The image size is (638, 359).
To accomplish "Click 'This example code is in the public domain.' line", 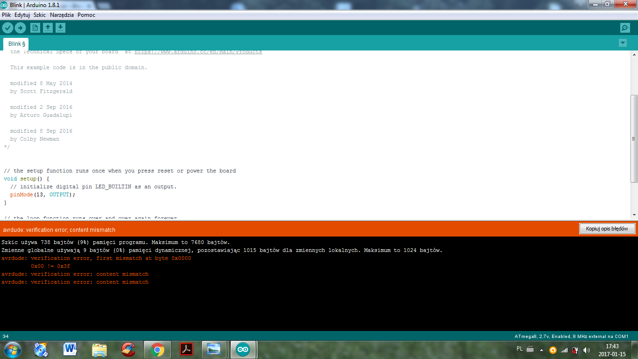I will click(x=78, y=67).
